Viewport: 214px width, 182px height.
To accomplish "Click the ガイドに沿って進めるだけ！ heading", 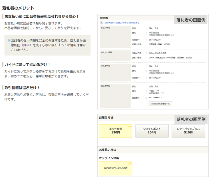I will [x=27, y=65].
